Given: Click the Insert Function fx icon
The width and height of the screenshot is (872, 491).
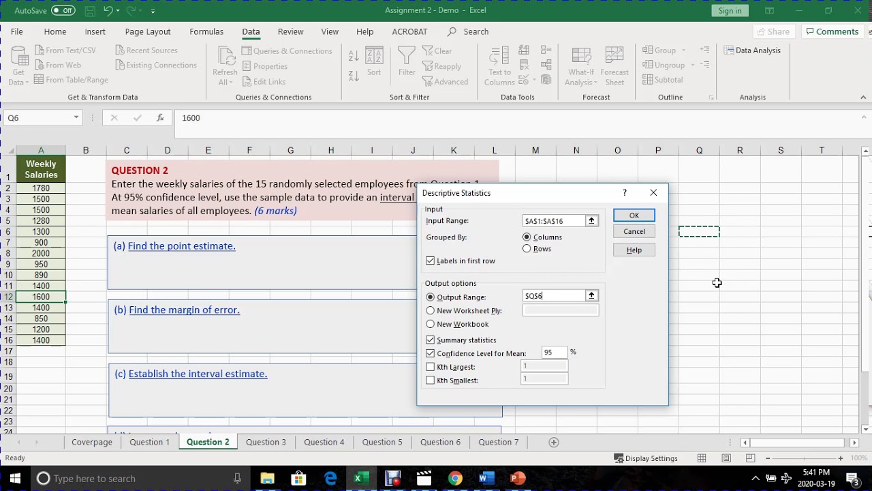Looking at the screenshot, I should coord(160,118).
